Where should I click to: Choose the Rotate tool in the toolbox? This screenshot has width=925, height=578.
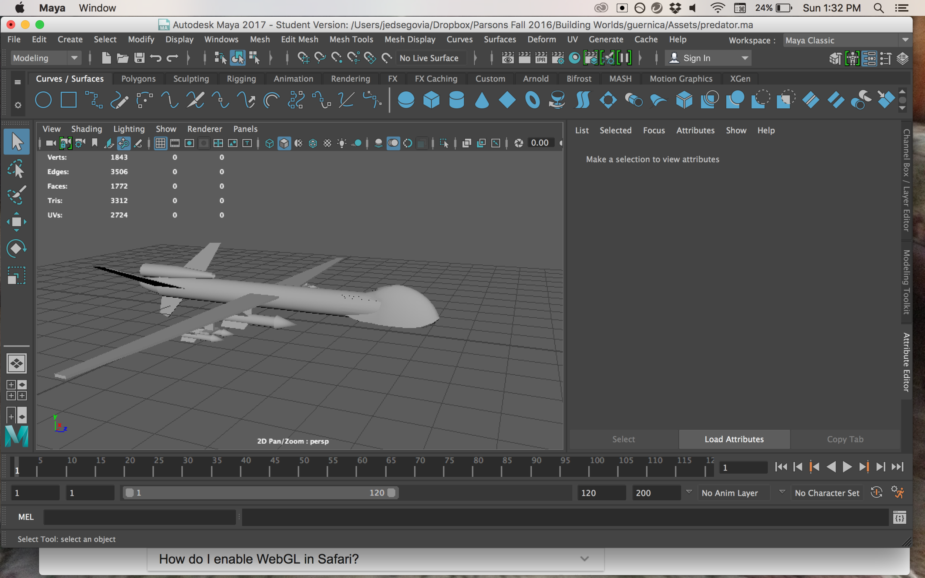pyautogui.click(x=16, y=249)
